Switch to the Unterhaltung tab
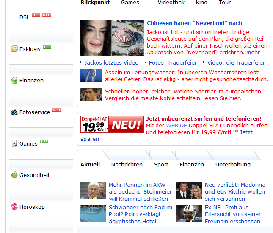The width and height of the screenshot is (273, 233). (x=233, y=164)
